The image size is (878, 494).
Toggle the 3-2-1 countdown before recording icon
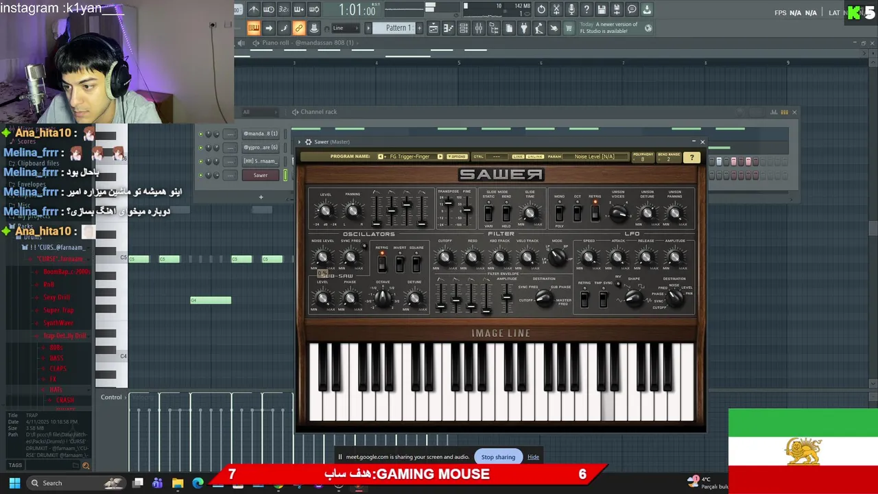click(283, 10)
